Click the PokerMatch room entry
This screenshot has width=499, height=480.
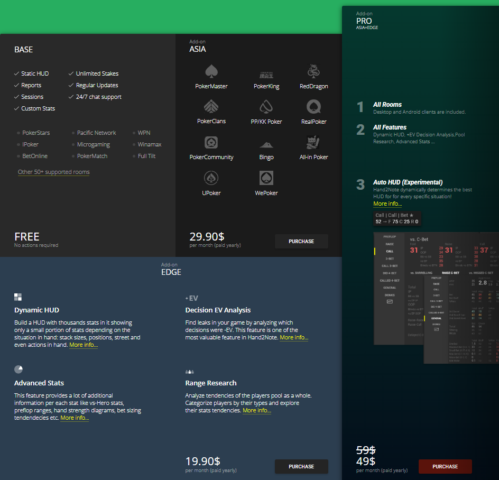[x=92, y=156]
